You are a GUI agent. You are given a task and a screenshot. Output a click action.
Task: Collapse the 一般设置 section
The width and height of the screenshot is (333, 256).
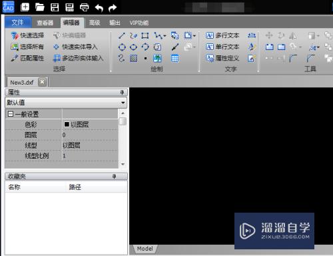pos(11,114)
